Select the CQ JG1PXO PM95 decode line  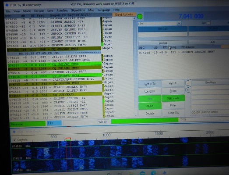55,83
